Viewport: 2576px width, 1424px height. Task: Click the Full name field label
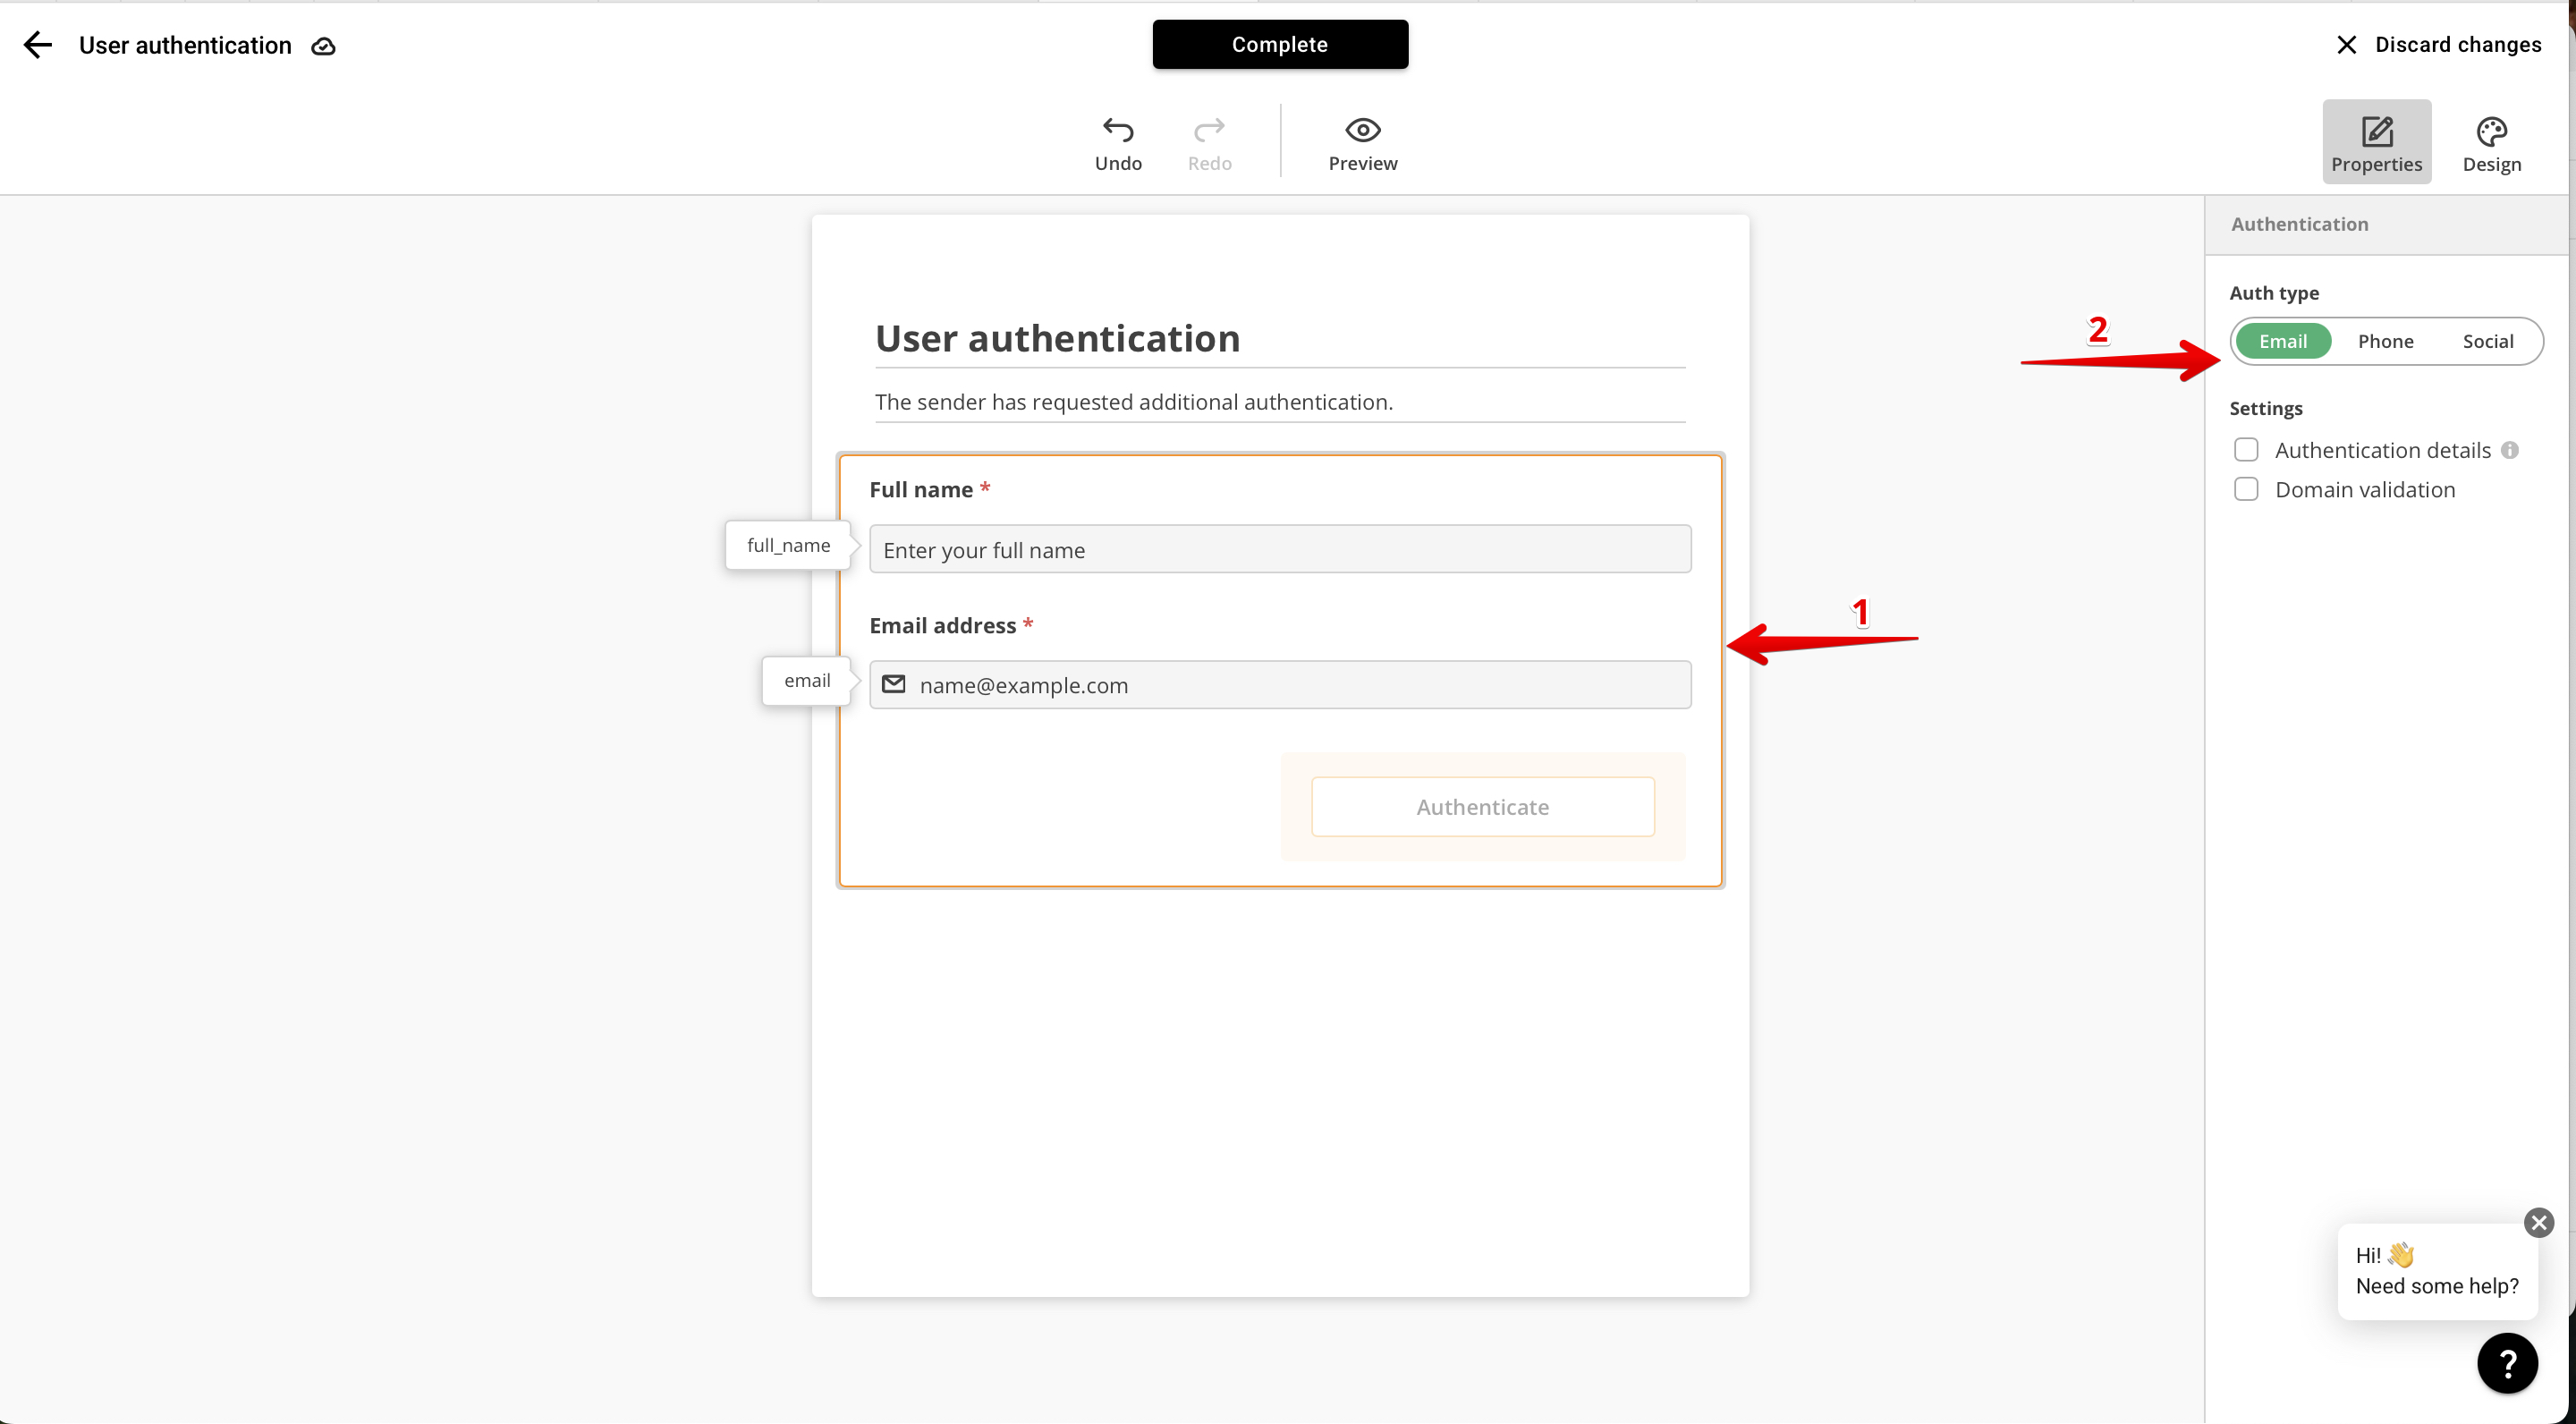(920, 490)
